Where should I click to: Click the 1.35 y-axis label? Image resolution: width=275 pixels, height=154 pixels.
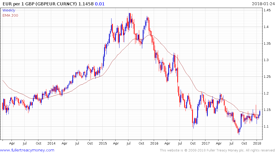click(x=267, y=43)
